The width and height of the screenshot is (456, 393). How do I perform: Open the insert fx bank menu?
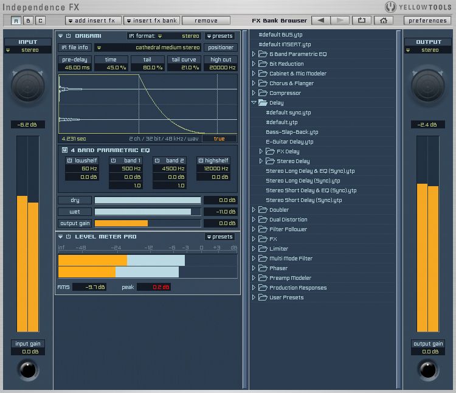coord(152,20)
